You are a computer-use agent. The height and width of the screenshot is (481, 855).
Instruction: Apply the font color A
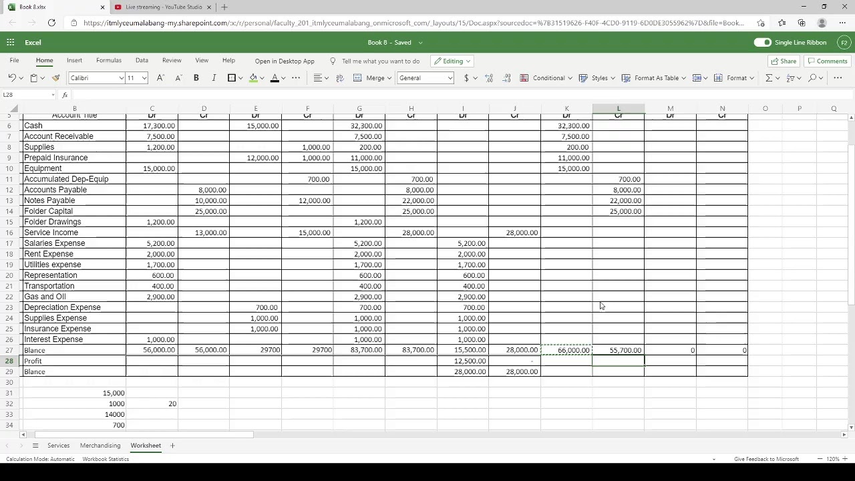point(275,78)
